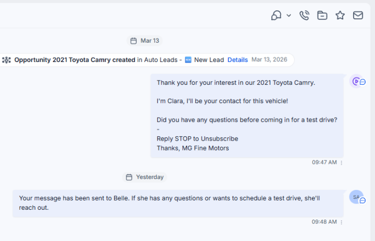The image size is (375, 241).
Task: Open options menu beside 09:47 AM message
Action: [x=342, y=162]
